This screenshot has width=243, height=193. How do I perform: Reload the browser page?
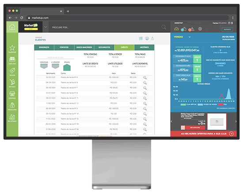click(22, 18)
